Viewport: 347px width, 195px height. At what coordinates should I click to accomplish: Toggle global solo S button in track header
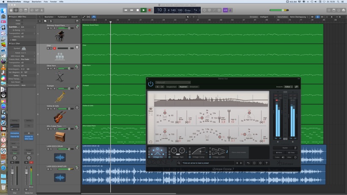point(51,21)
